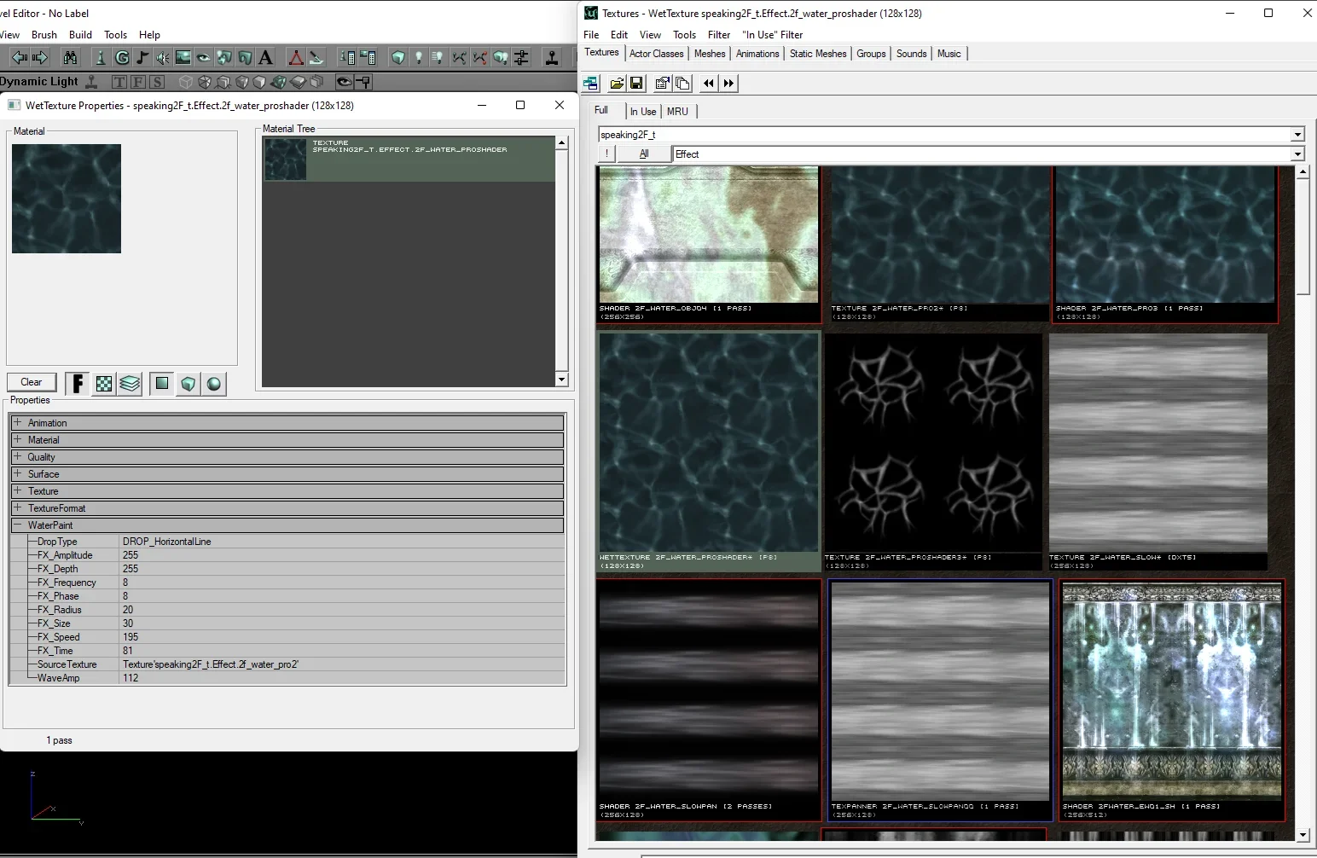Viewport: 1317px width, 858px height.
Task: Open package with the folder icon
Action: click(617, 83)
